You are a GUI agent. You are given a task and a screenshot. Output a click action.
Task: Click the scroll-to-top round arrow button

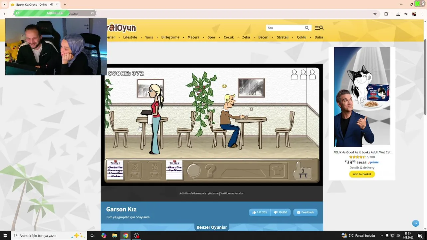click(x=415, y=223)
